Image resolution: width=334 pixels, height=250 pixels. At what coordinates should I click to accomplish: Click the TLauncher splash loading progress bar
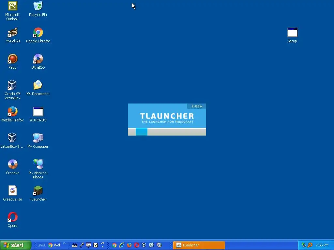(x=167, y=132)
